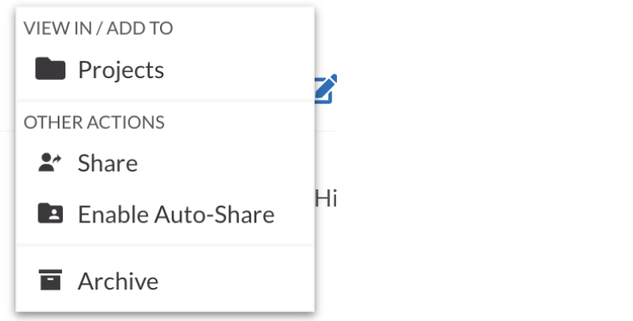
Task: Click the divider line below Projects
Action: click(x=165, y=100)
